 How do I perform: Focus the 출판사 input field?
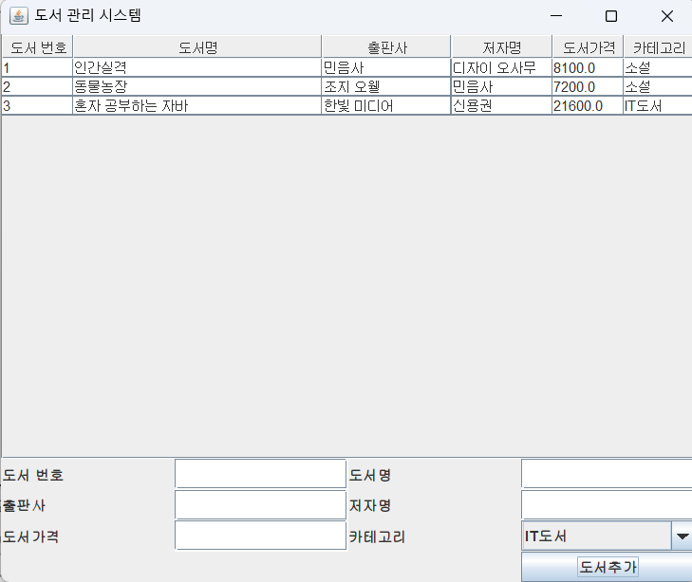pyautogui.click(x=260, y=505)
